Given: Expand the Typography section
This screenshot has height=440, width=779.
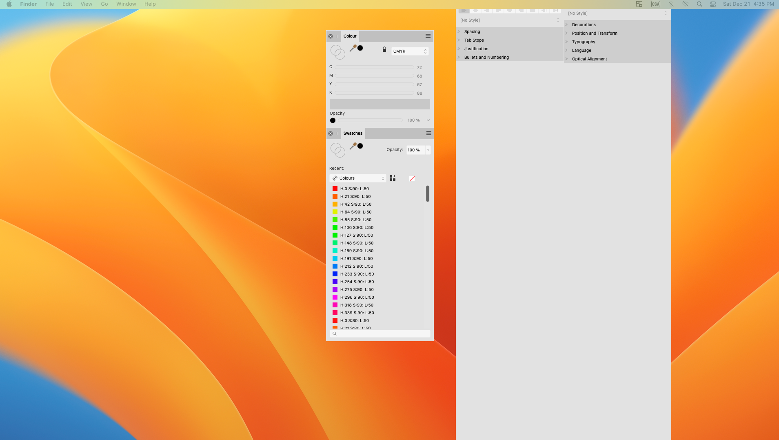Looking at the screenshot, I should click(617, 42).
